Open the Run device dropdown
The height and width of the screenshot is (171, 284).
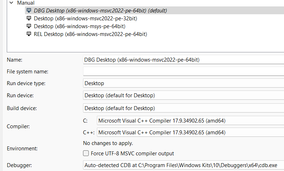(183, 95)
